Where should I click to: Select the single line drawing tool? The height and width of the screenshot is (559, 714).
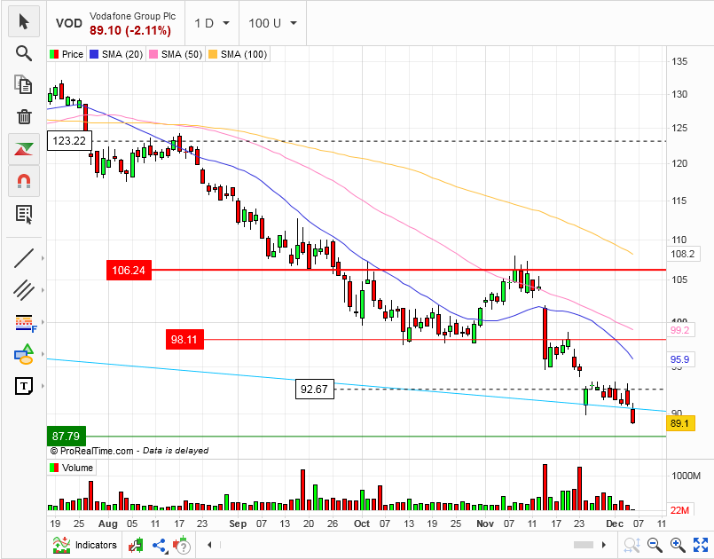pos(24,258)
